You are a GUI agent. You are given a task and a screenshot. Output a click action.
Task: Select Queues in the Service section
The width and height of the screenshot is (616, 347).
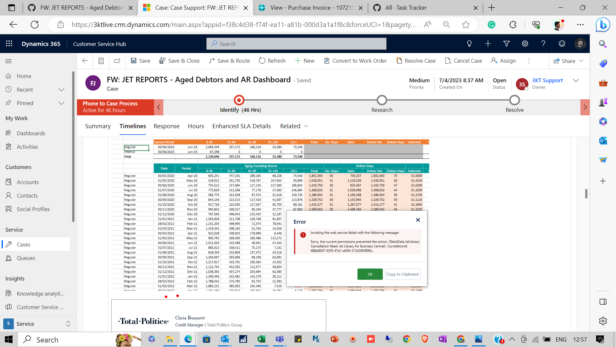(x=26, y=258)
